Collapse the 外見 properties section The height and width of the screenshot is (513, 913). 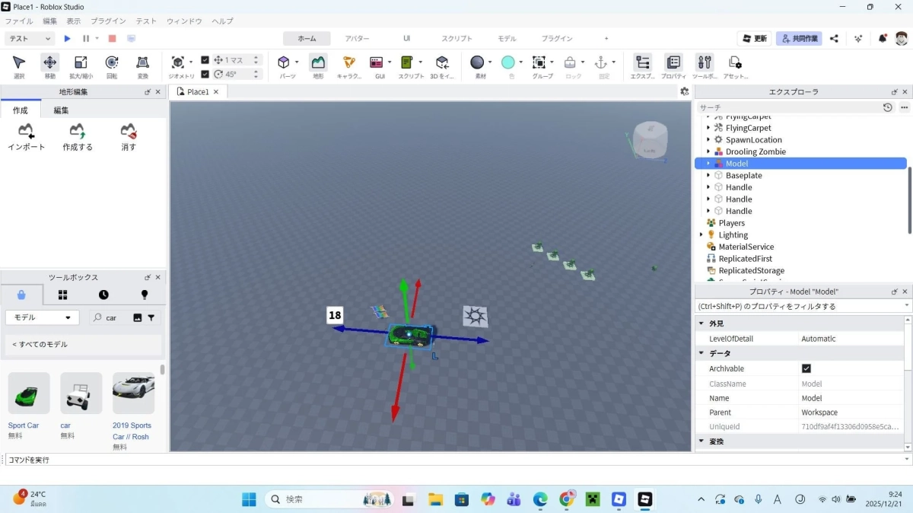pyautogui.click(x=701, y=323)
